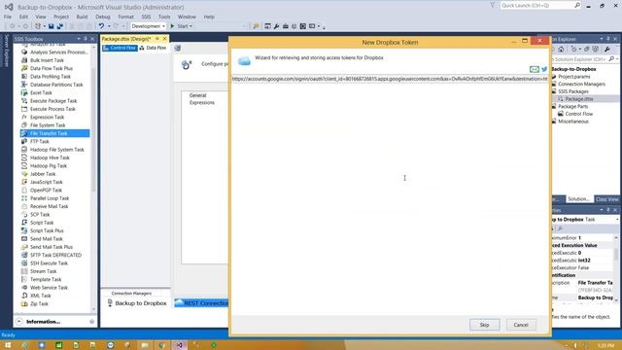Select Bulk Insert Task in SSIS Toolbox
Screen dimensions: 622x350
click(47, 60)
